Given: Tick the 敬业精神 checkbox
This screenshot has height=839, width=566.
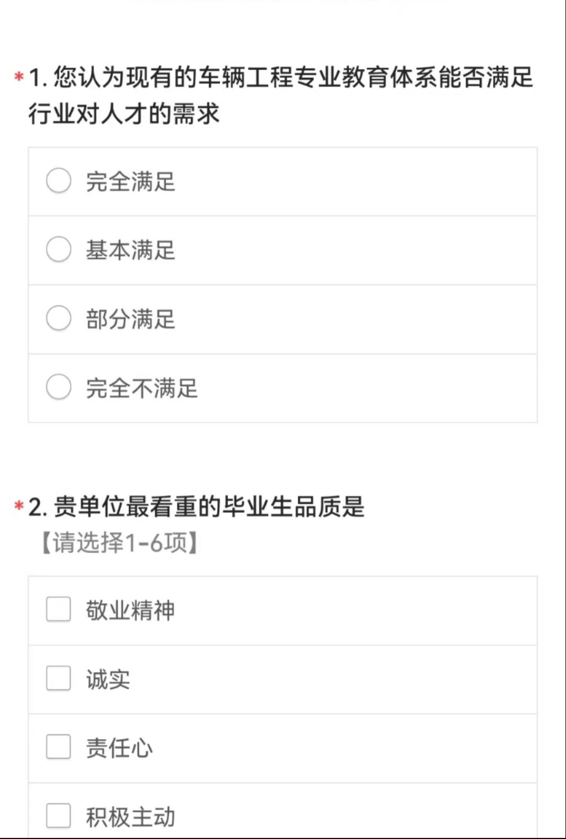Looking at the screenshot, I should [x=59, y=609].
